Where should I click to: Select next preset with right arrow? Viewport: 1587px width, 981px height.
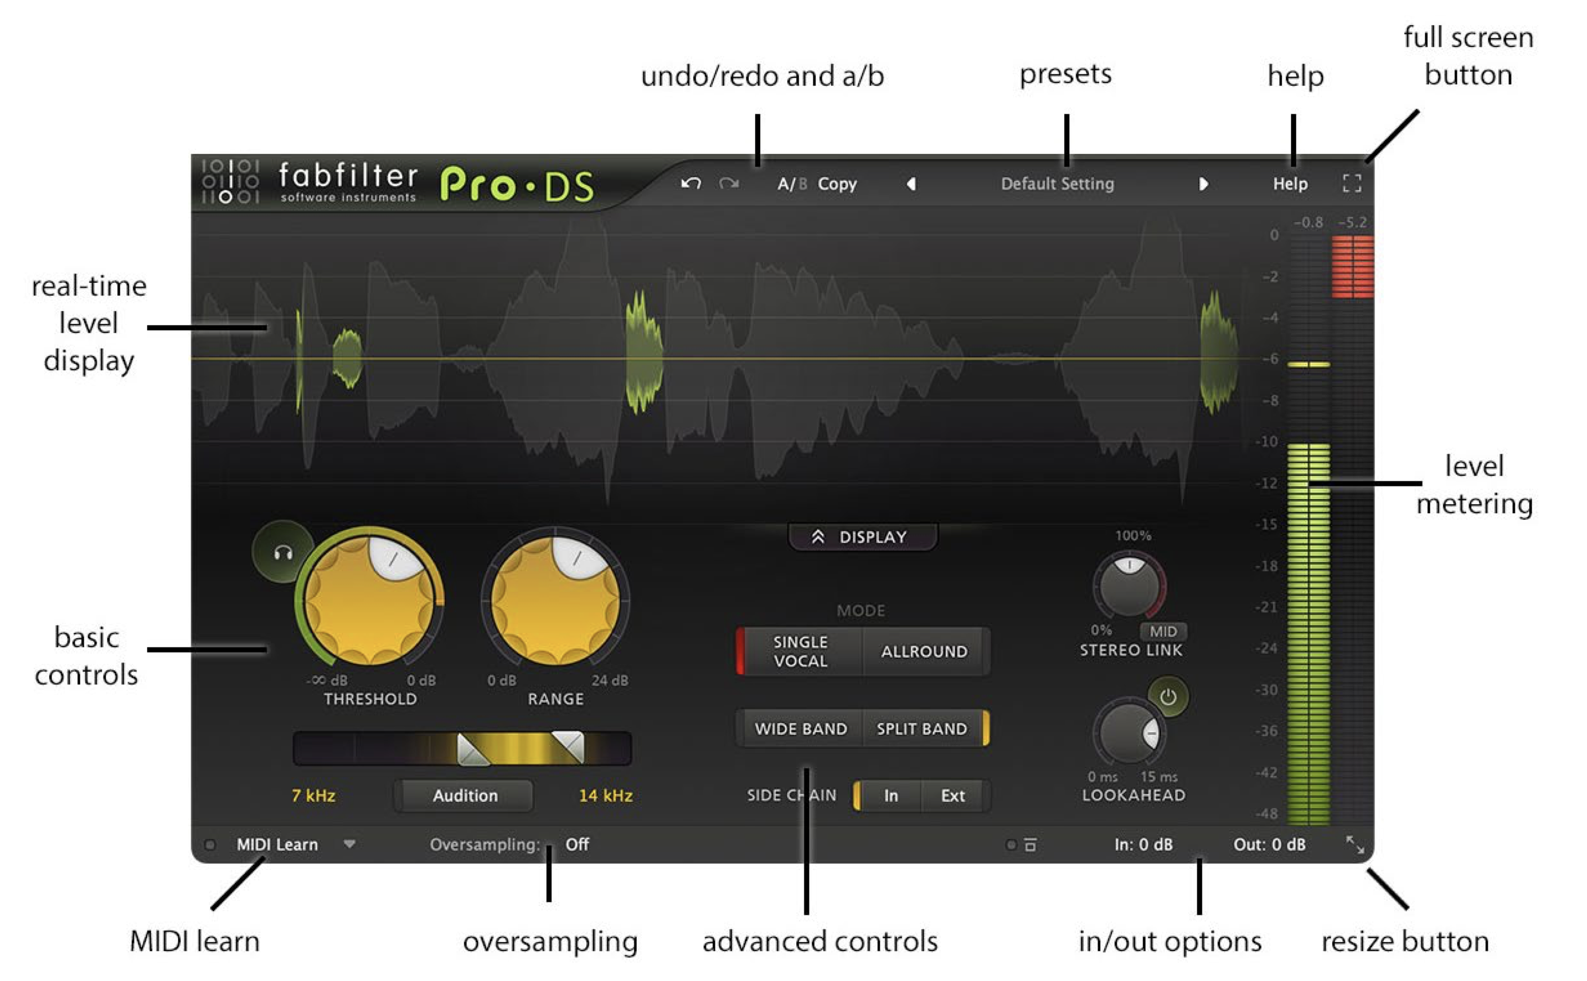tap(1203, 184)
